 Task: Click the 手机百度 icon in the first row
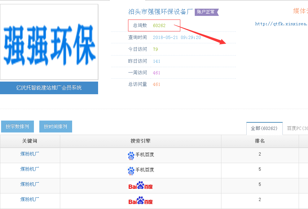131,155
